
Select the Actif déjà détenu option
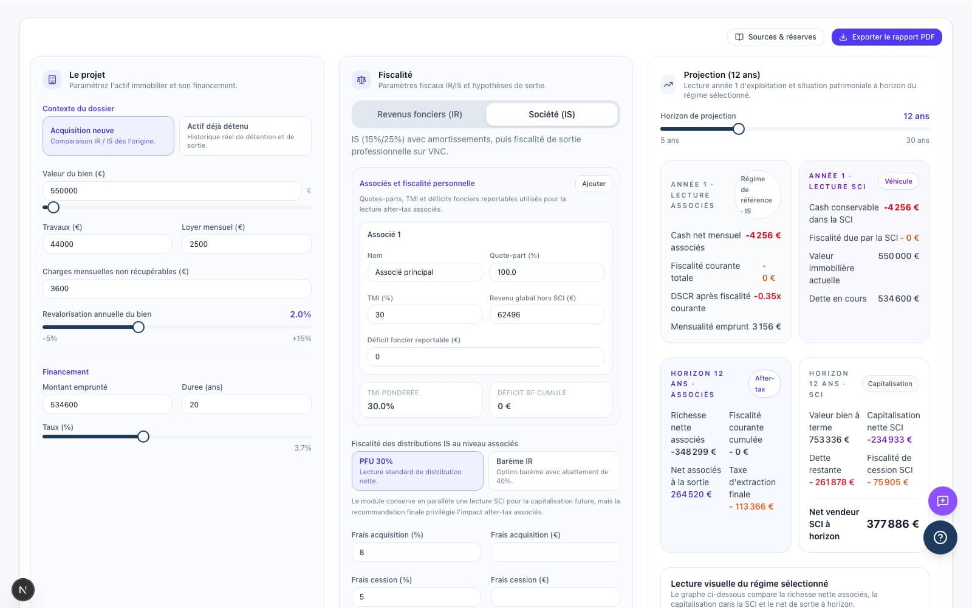click(245, 136)
